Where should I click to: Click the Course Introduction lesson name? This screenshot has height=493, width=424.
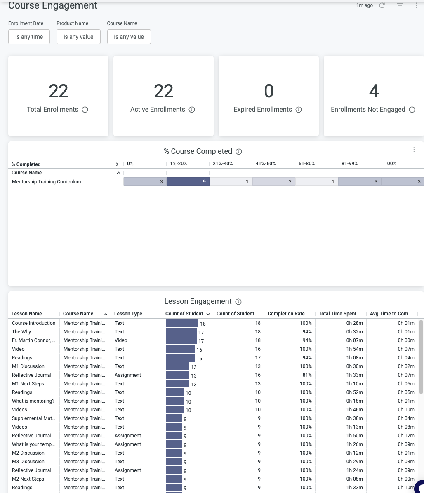tap(33, 323)
